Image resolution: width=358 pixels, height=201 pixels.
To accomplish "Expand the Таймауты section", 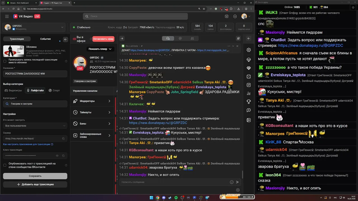I will coord(92,112).
